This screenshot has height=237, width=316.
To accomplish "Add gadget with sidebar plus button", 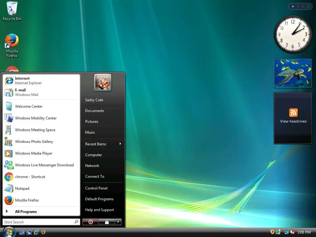I will (x=293, y=6).
